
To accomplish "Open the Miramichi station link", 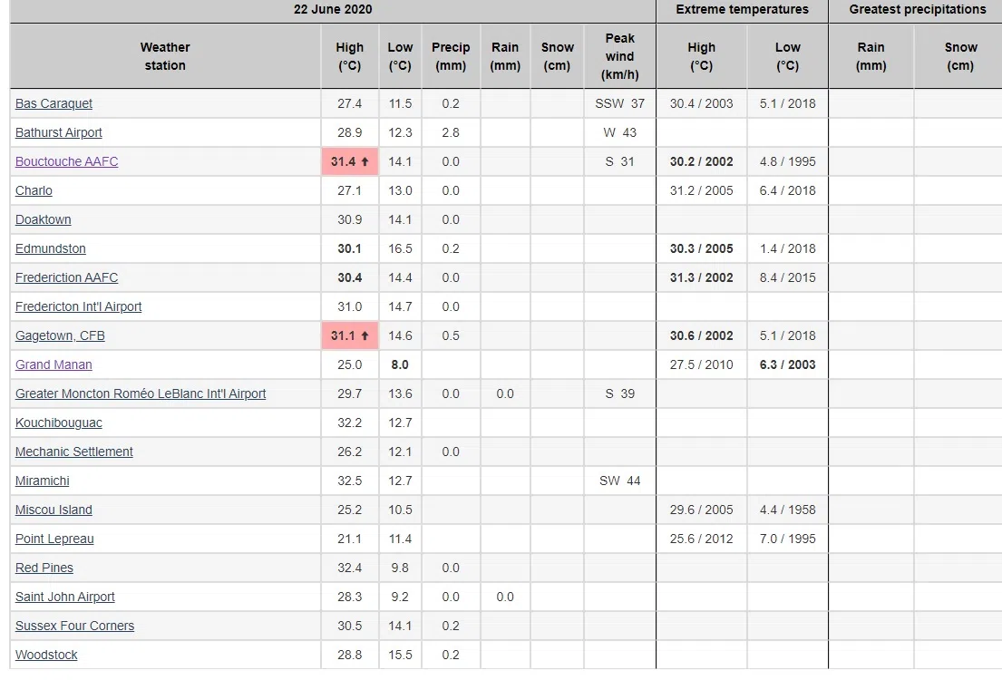I will pos(43,481).
